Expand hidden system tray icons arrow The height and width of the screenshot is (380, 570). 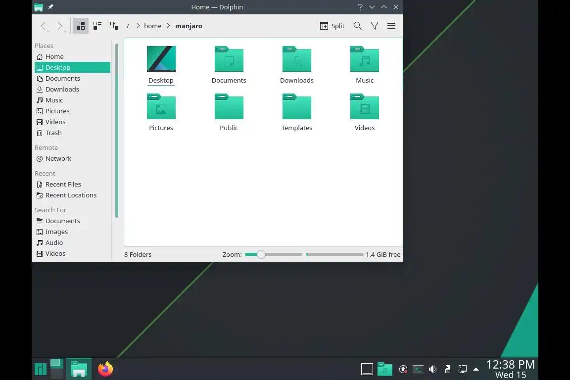(x=476, y=370)
